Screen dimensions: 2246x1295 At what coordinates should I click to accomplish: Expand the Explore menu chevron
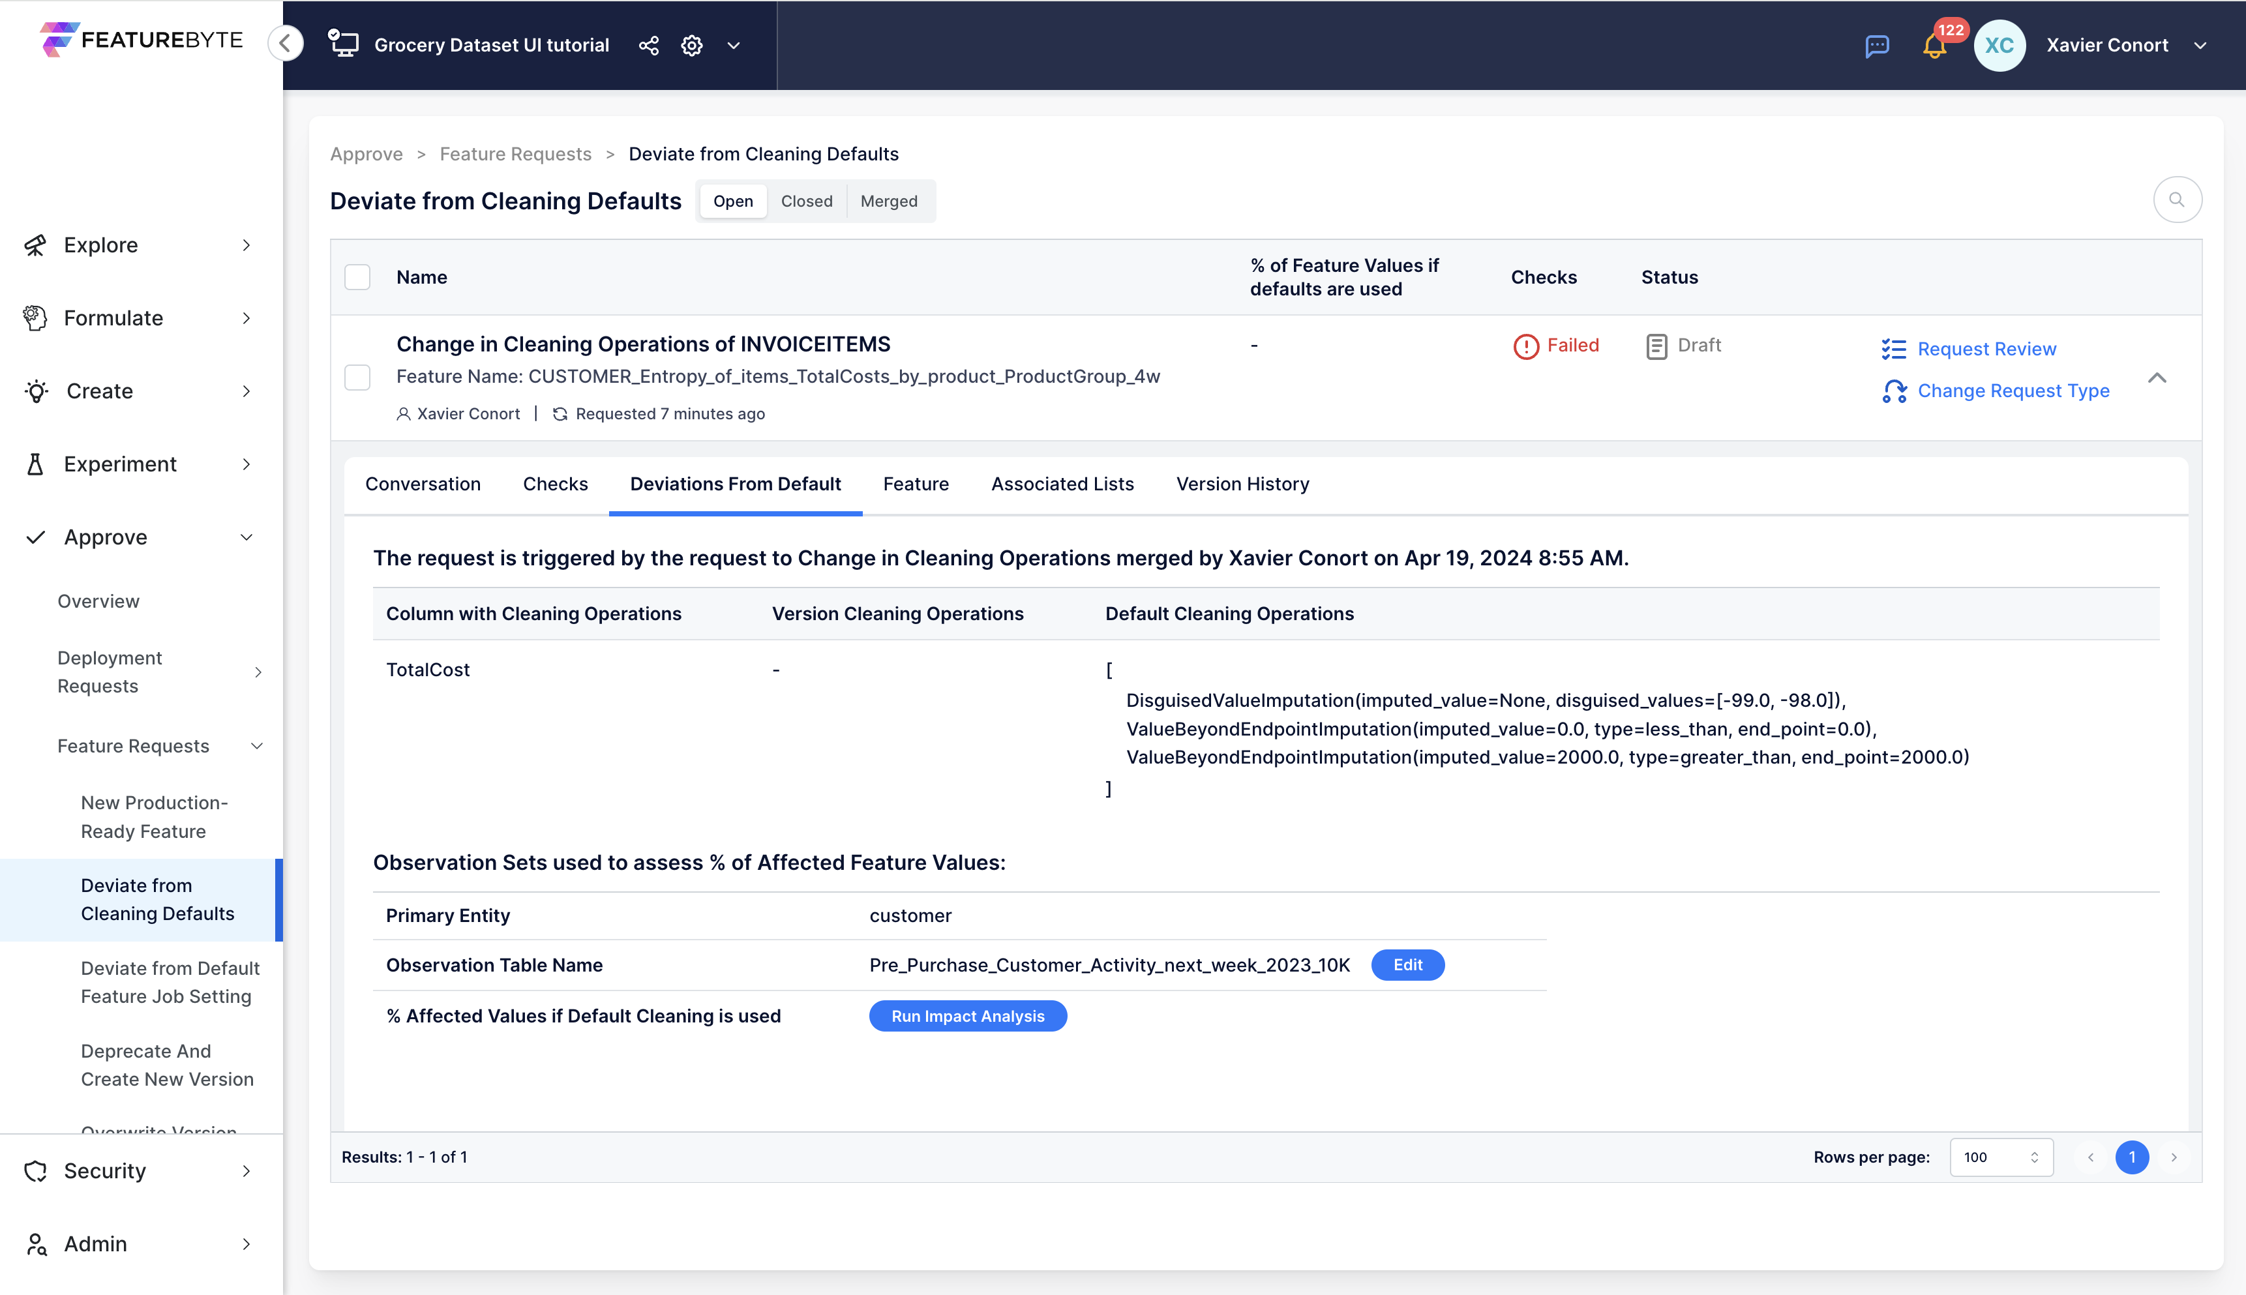[x=247, y=245]
